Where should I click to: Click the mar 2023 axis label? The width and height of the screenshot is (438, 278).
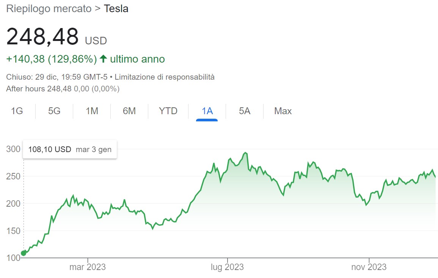pos(88,267)
